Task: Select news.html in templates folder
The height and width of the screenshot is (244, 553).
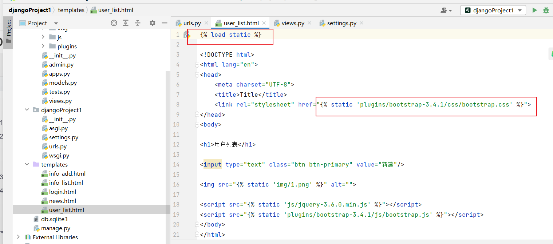Action: 63,201
